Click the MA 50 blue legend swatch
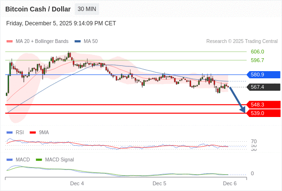282x191 pixels. pos(77,42)
